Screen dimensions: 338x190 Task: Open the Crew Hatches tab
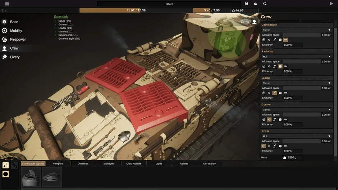pos(133,164)
